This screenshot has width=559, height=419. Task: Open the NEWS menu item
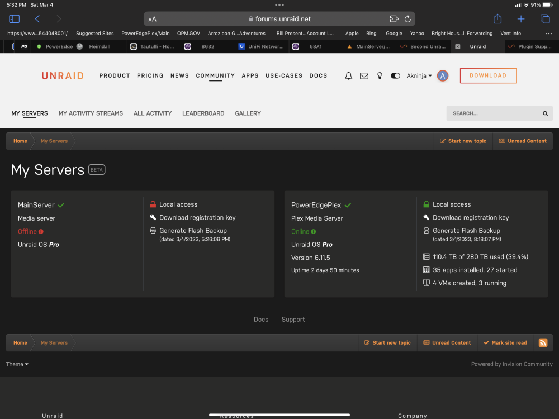179,75
